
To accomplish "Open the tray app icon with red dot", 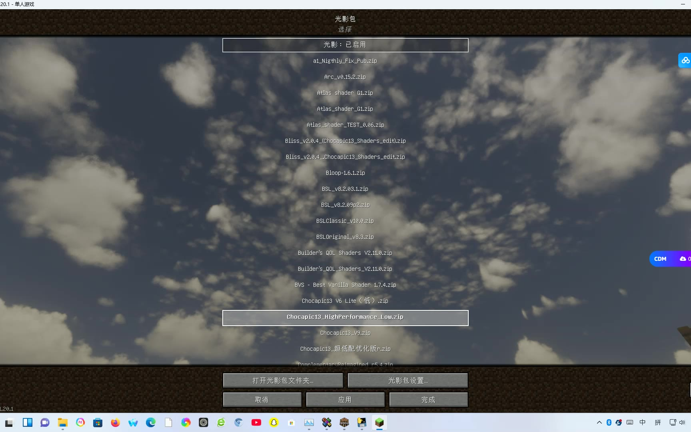I will pos(619,422).
